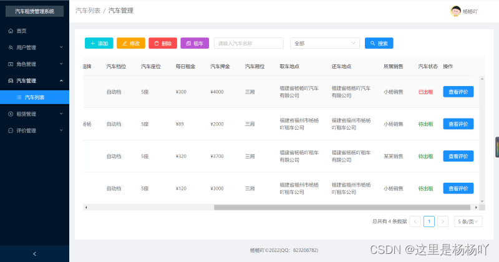
Task: Open 租赁管理 menu
Action: tap(34, 114)
